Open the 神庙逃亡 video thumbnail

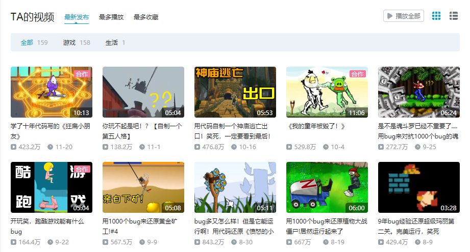coord(235,92)
